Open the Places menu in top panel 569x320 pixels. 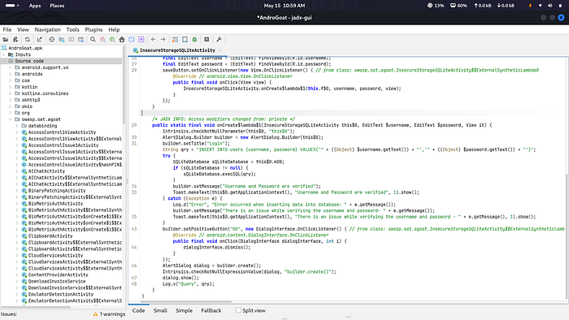point(57,6)
